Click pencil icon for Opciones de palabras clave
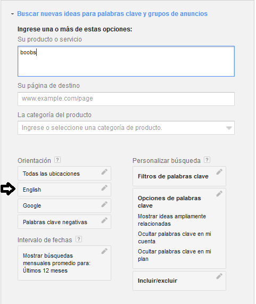This screenshot has width=256, height=304. pyautogui.click(x=219, y=193)
